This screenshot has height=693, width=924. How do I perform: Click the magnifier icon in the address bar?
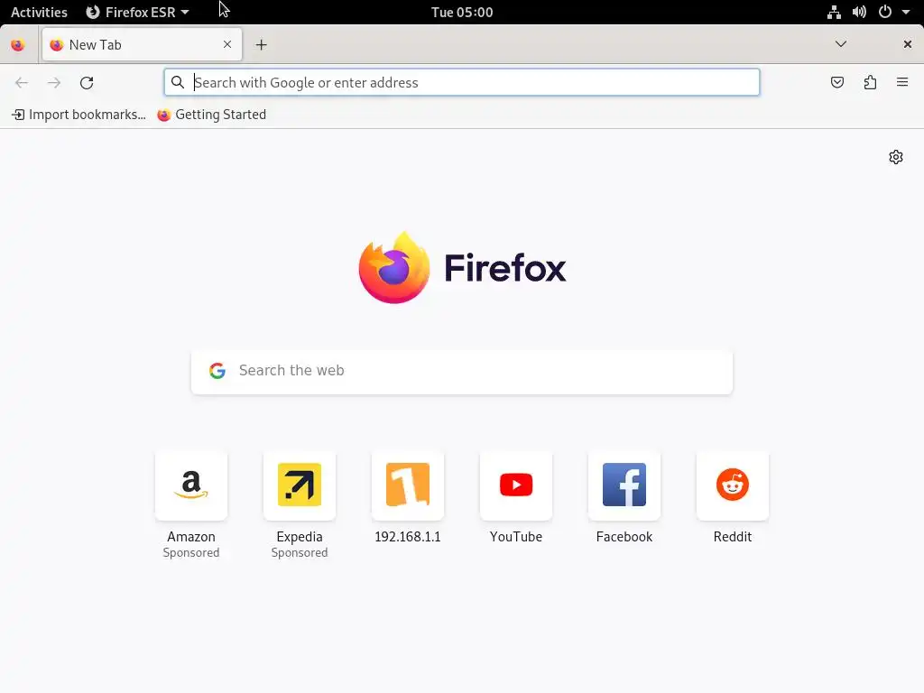click(x=178, y=82)
